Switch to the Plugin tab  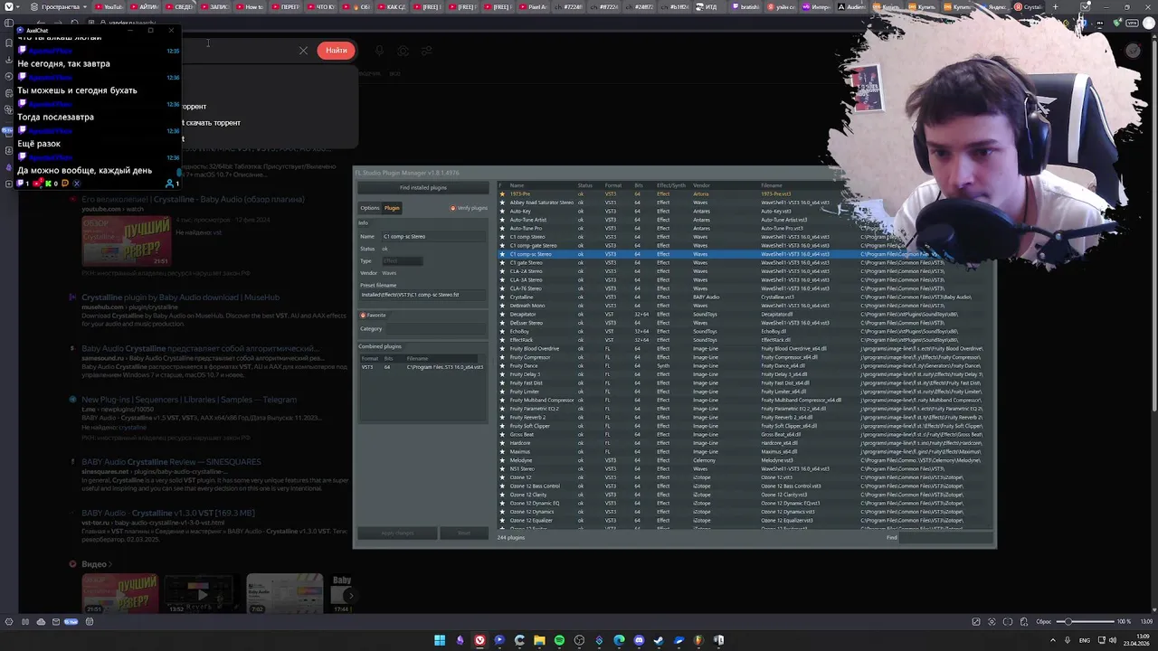(392, 208)
